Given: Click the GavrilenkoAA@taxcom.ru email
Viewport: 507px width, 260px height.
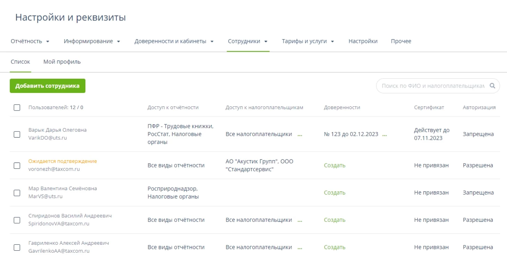Looking at the screenshot, I should pyautogui.click(x=59, y=251).
